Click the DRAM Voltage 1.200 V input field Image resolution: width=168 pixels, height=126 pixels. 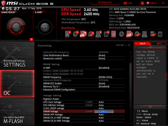(104, 111)
